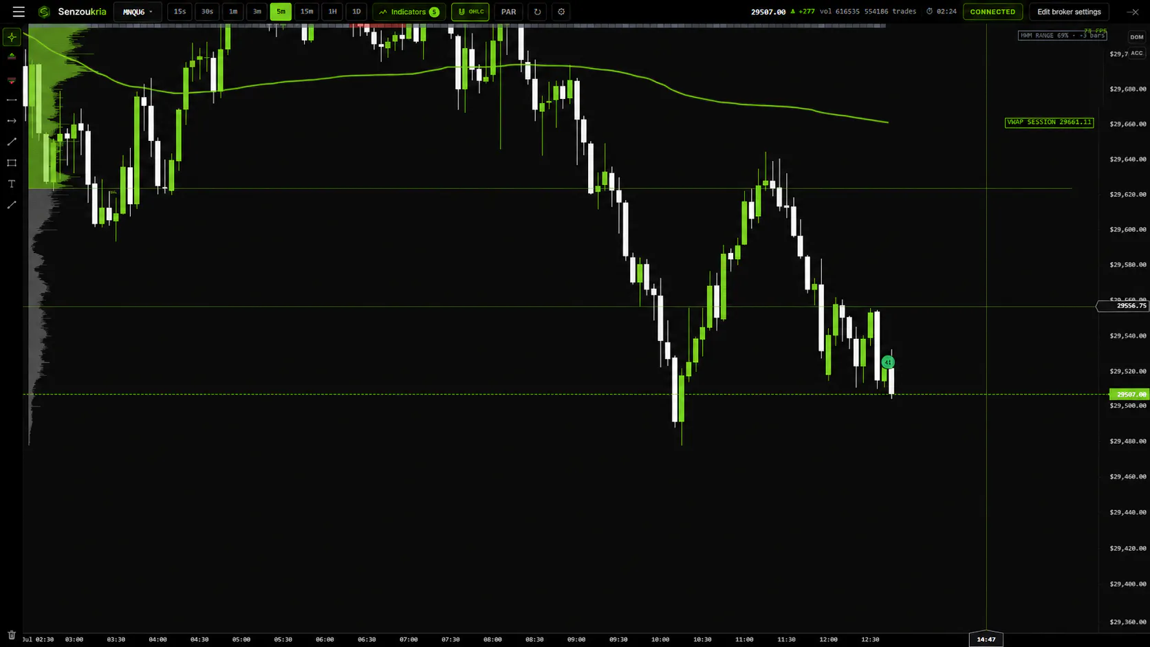1150x647 pixels.
Task: Toggle the DOM panel
Action: pyautogui.click(x=1136, y=37)
